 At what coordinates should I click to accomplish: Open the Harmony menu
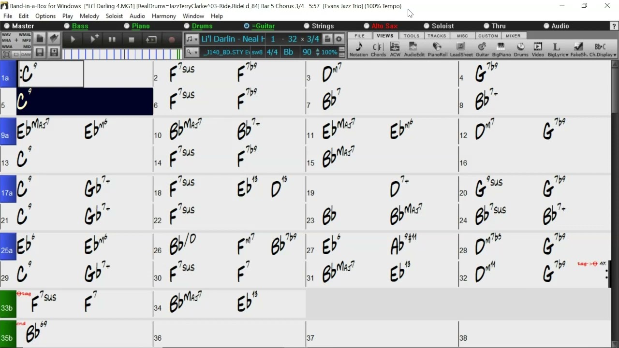[x=164, y=16]
